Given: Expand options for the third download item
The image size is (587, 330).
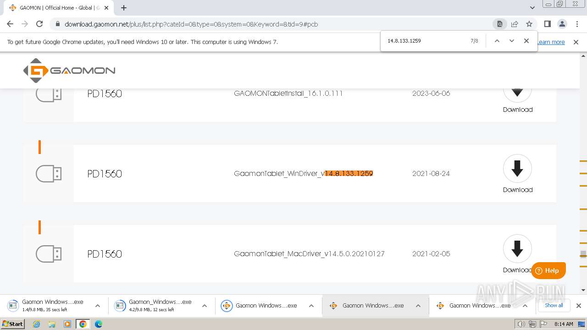Looking at the screenshot, I should 311,306.
